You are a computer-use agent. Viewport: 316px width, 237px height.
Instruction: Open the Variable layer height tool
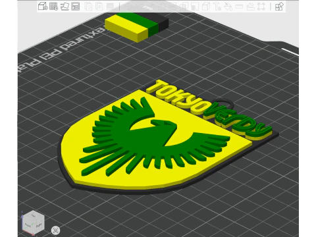[x=110, y=7]
